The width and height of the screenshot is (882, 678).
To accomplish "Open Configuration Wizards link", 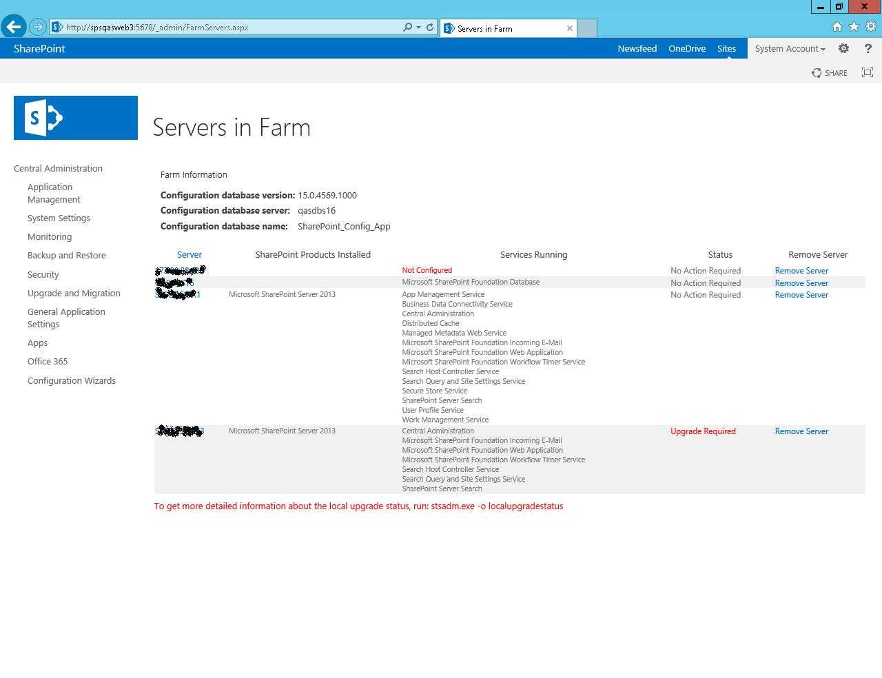I will [x=72, y=380].
